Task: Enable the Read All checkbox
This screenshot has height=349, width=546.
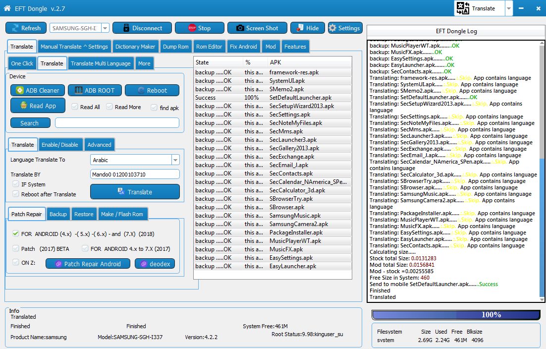Action: [x=74, y=107]
